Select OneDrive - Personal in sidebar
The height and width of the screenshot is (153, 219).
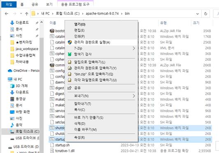(24, 71)
